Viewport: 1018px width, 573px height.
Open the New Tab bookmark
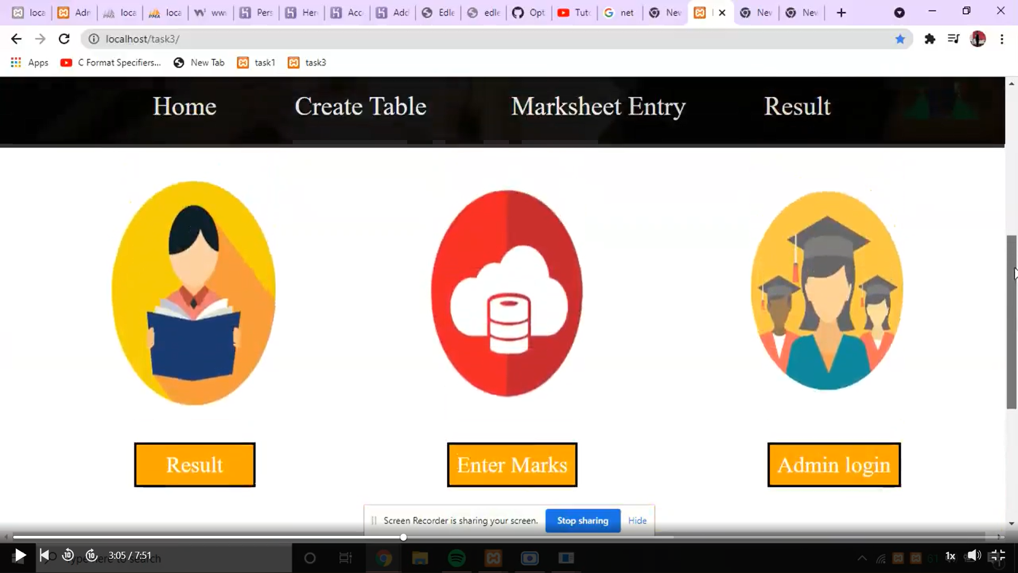click(x=199, y=63)
